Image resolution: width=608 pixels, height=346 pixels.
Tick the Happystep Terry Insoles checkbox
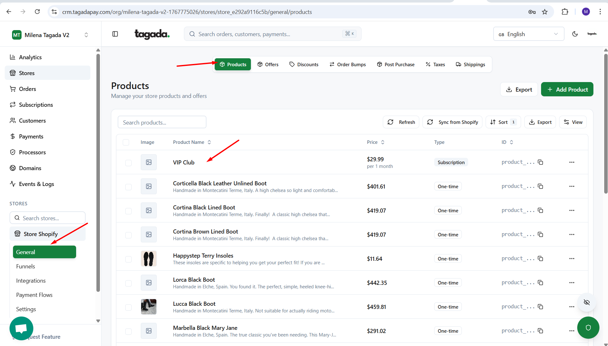(x=128, y=259)
